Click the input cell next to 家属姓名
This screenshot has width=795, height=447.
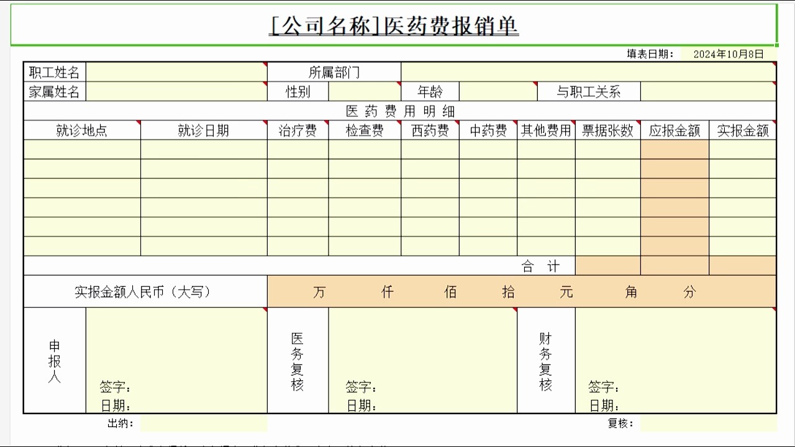coord(176,91)
